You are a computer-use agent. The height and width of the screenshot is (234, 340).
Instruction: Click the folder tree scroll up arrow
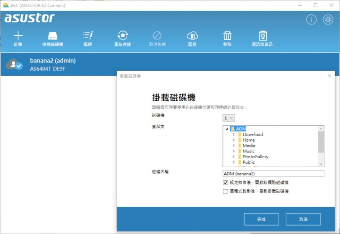pyautogui.click(x=321, y=129)
